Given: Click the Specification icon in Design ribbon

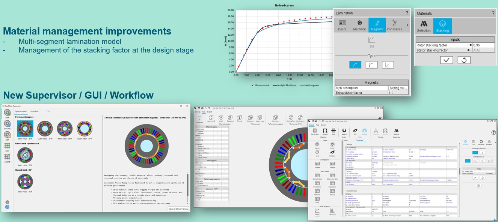Looking at the screenshot, I should coord(315,132).
